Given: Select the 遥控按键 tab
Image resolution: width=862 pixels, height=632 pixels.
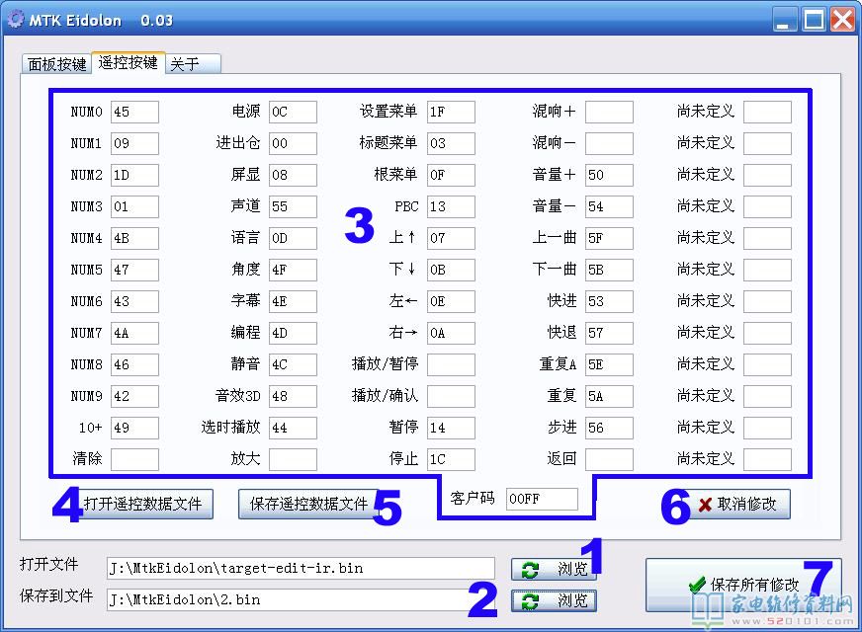Looking at the screenshot, I should click(129, 62).
